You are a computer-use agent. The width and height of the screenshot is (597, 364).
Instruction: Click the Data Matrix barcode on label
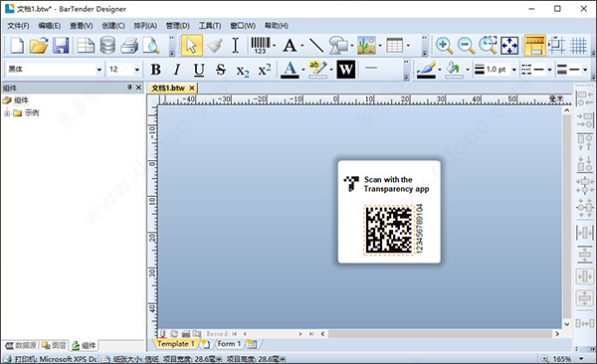389,230
